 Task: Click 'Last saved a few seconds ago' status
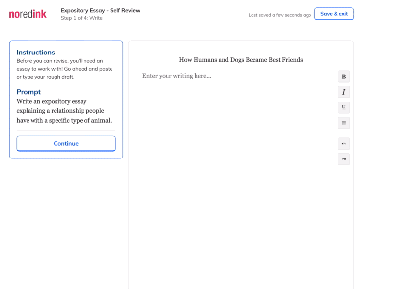click(280, 15)
